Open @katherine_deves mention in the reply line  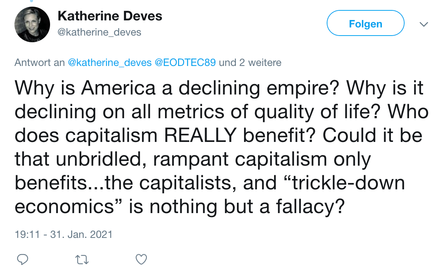109,63
